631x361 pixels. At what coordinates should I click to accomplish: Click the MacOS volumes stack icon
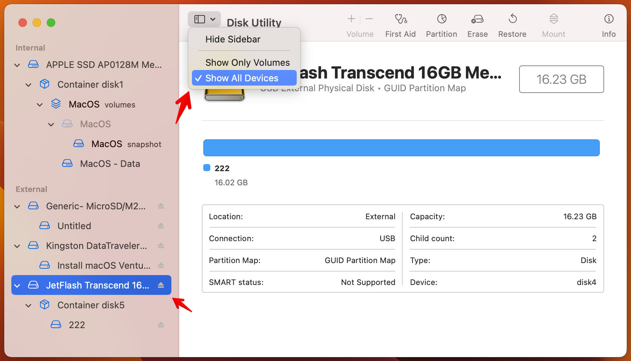tap(56, 104)
